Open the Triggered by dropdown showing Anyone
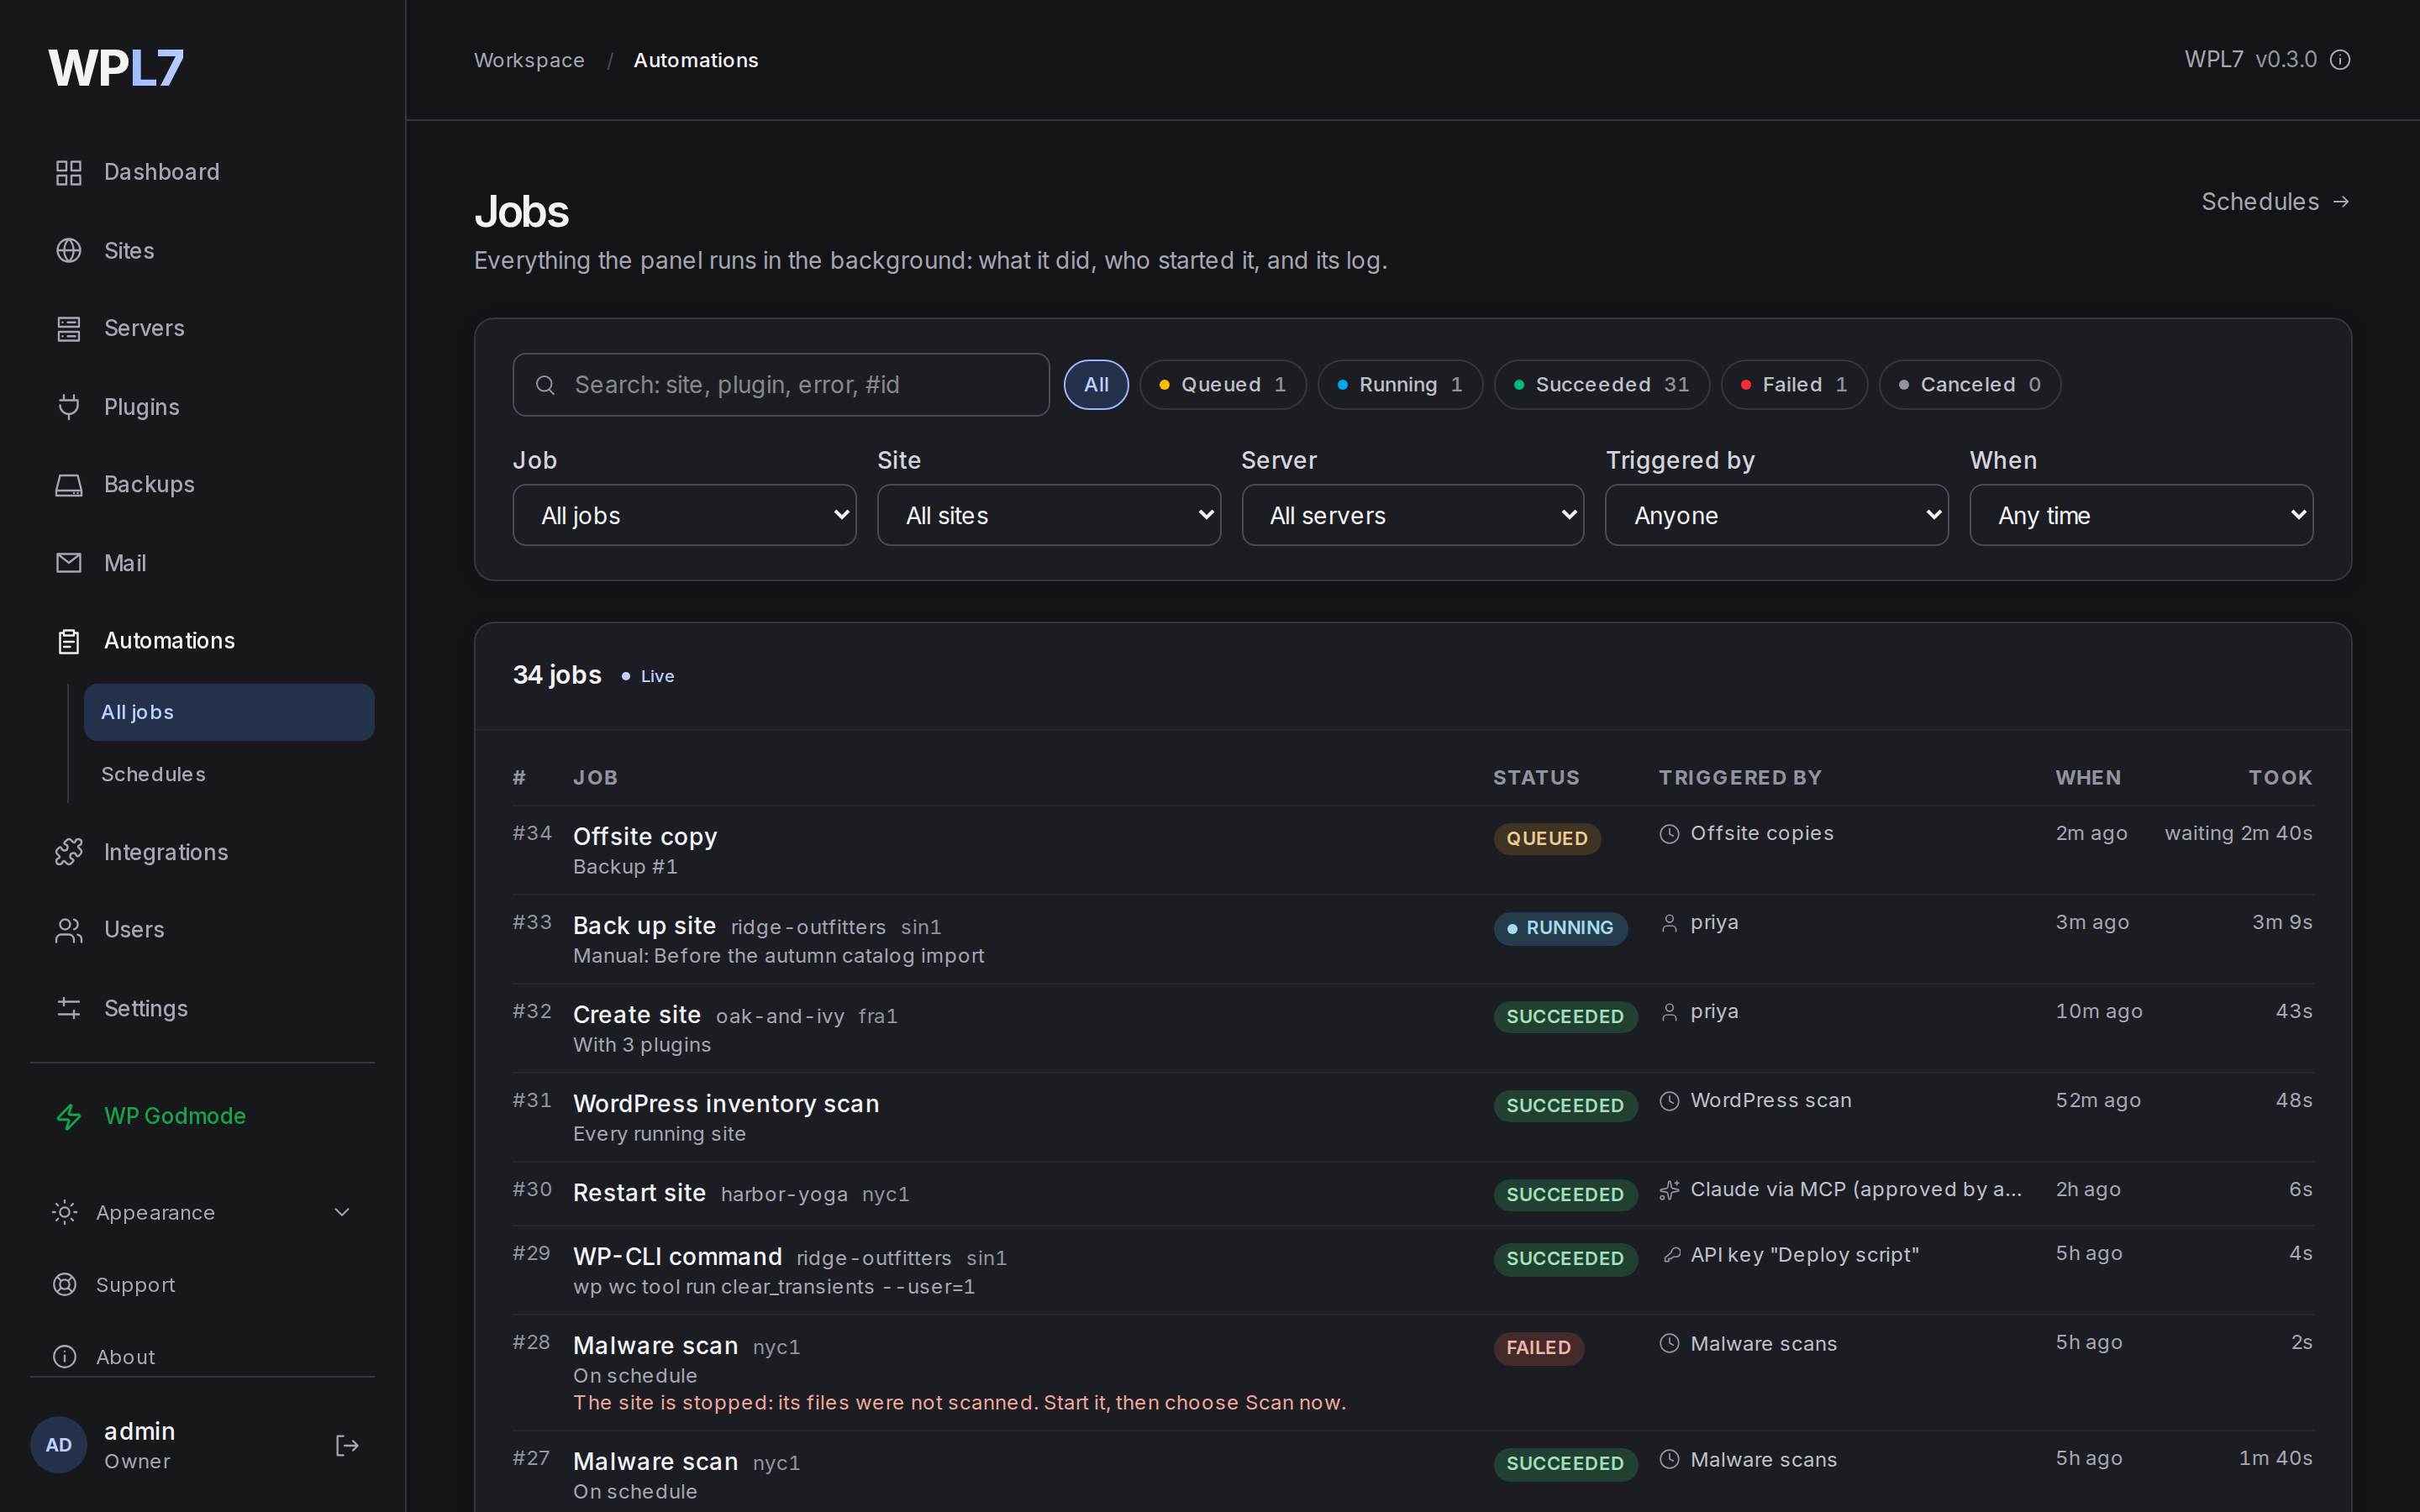This screenshot has width=2420, height=1512. tap(1777, 515)
